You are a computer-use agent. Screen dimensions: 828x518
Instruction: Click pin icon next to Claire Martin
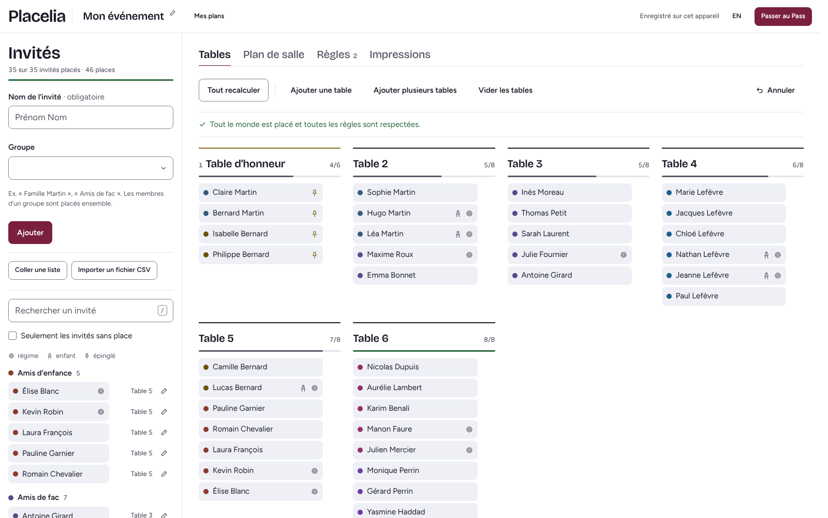315,193
